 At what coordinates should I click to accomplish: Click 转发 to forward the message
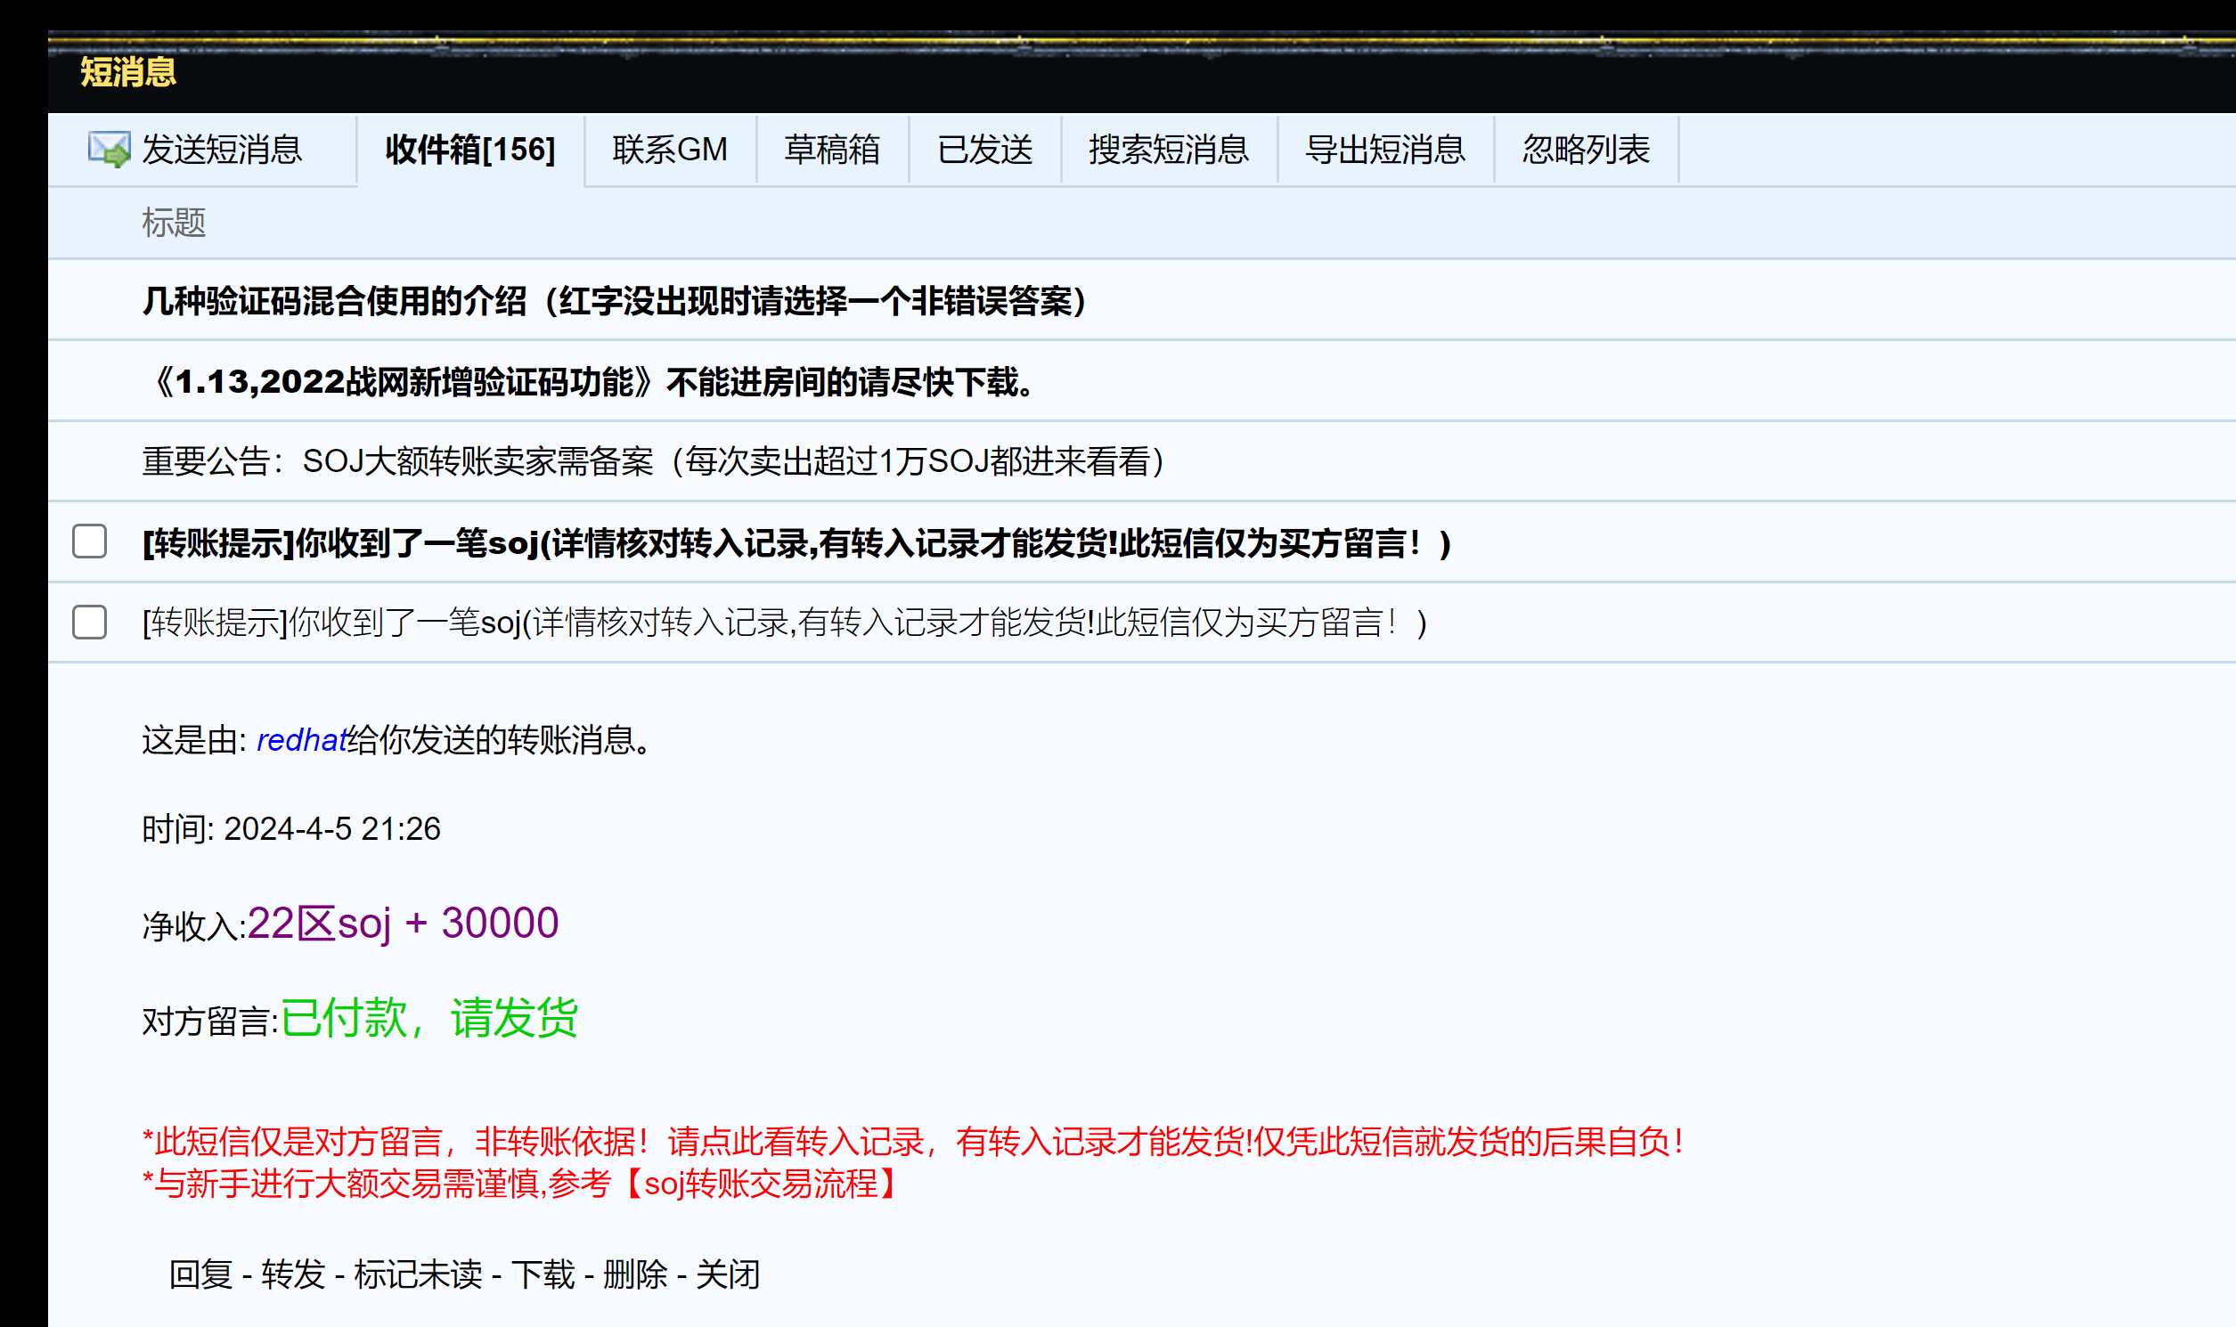[293, 1274]
